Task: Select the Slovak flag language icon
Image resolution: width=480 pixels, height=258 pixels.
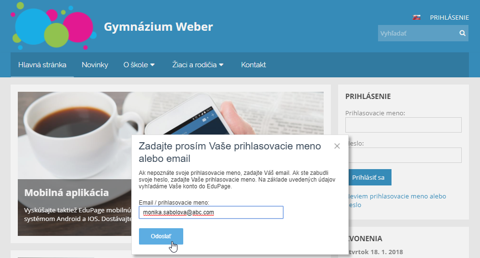Action: 417,17
